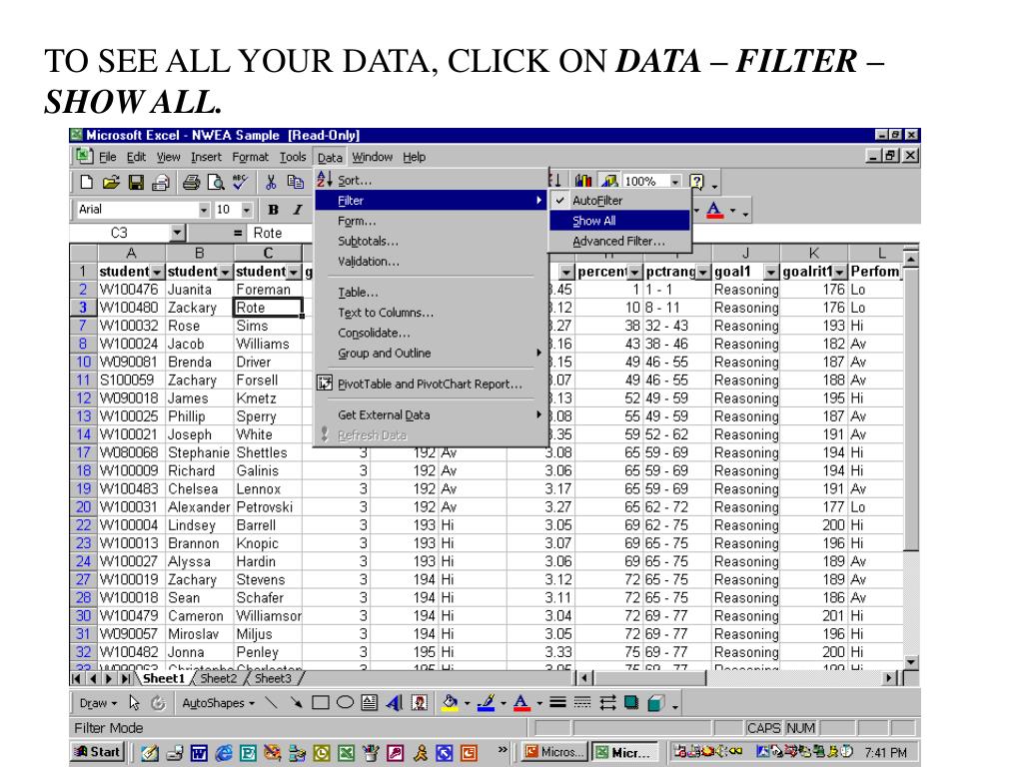This screenshot has height=767, width=1023.
Task: Select the Arrow drawing tool
Action: (296, 702)
